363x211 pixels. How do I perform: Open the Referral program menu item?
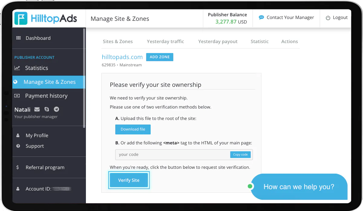tap(45, 167)
